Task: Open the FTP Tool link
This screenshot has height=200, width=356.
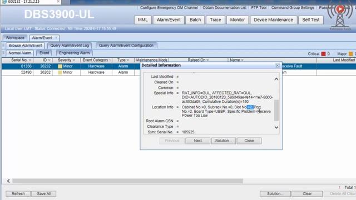Action: point(259,8)
